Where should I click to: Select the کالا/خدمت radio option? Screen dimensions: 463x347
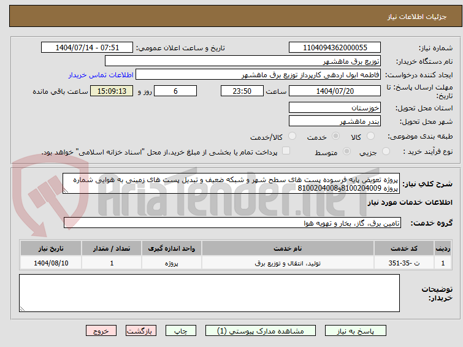[292, 136]
